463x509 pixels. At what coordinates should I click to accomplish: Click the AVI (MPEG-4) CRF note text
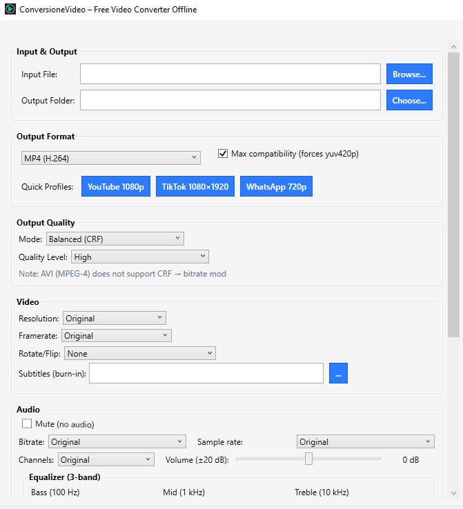pyautogui.click(x=123, y=274)
